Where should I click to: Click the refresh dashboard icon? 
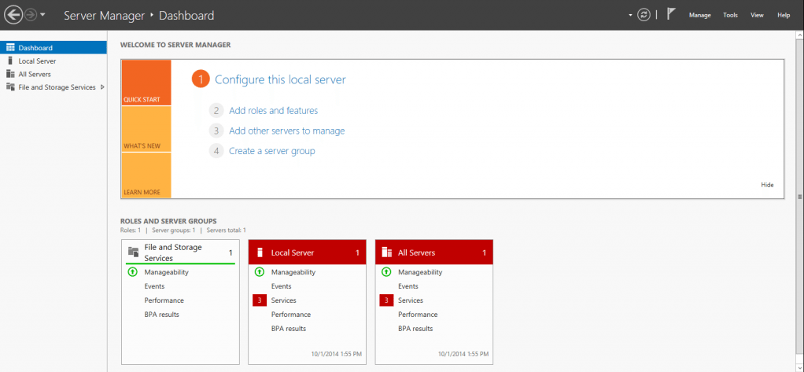(644, 15)
